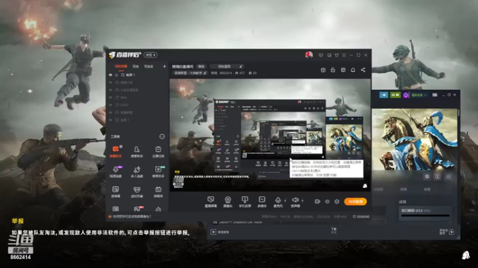Collapse the 工具箱 panel with the minus circle

coord(162,136)
